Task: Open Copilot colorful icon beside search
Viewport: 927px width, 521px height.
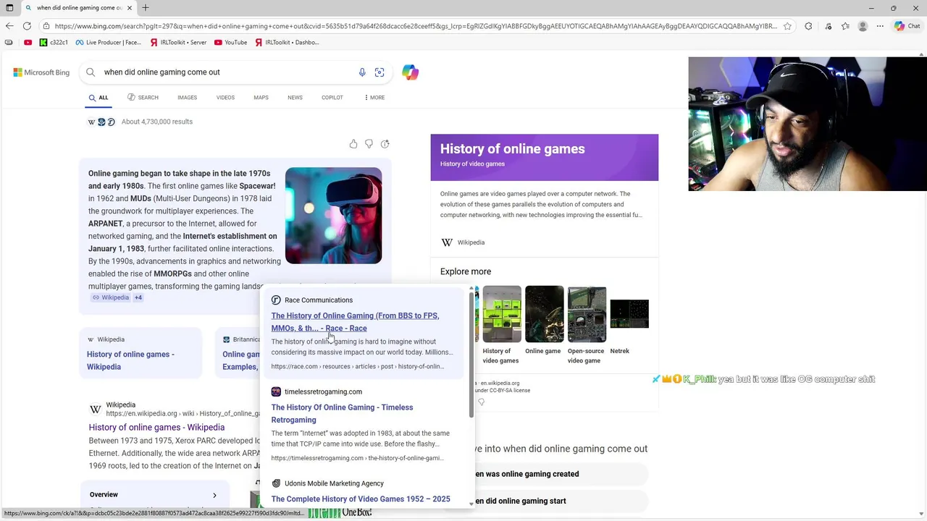Action: coord(411,72)
